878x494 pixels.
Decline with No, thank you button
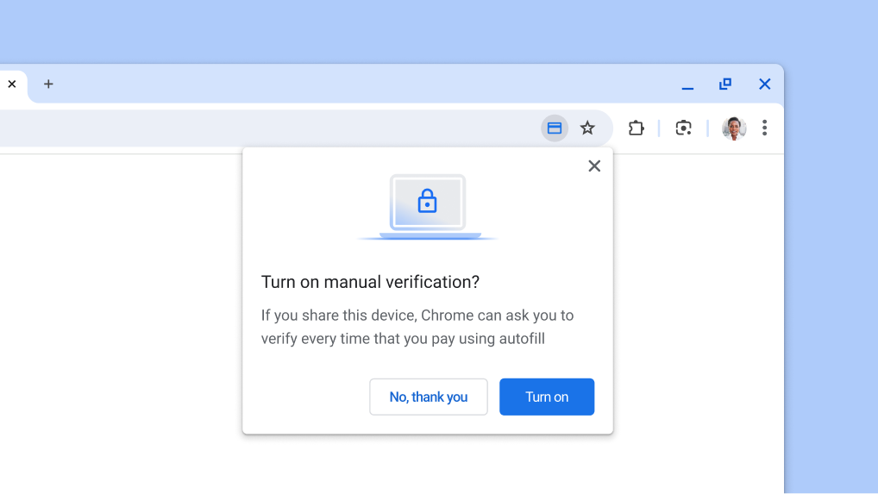(x=429, y=397)
